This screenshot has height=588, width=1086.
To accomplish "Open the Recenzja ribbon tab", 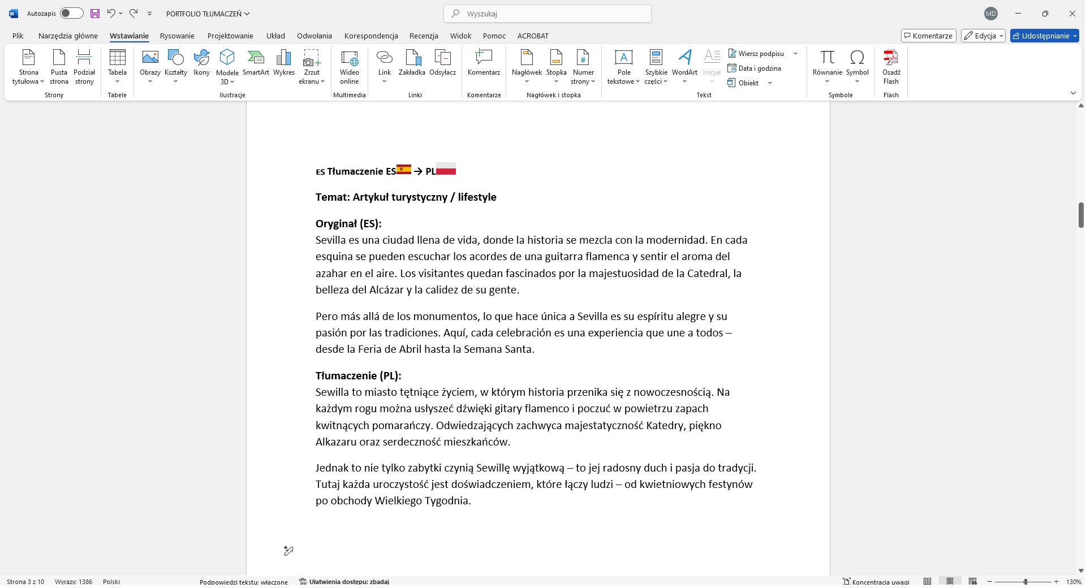I will 424,36.
